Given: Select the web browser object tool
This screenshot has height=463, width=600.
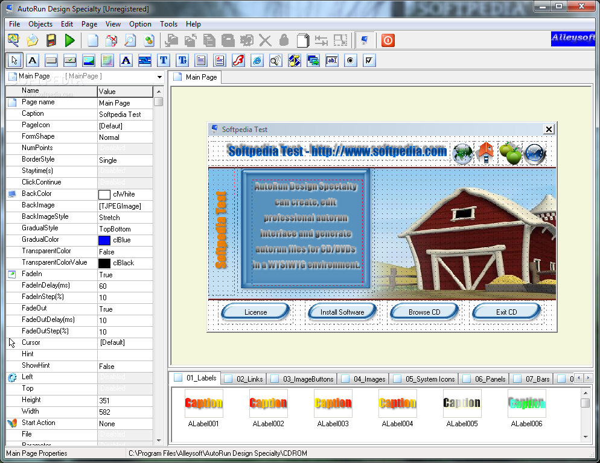Looking at the screenshot, I should 257,60.
